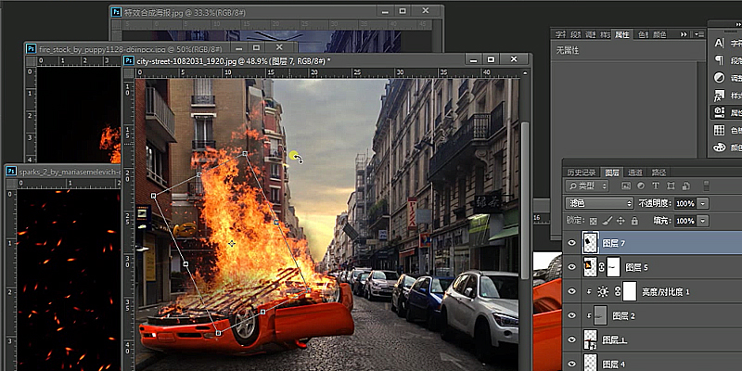Toggle visibility of 亮度/对比度 1 layer
742x371 pixels.
click(x=572, y=291)
